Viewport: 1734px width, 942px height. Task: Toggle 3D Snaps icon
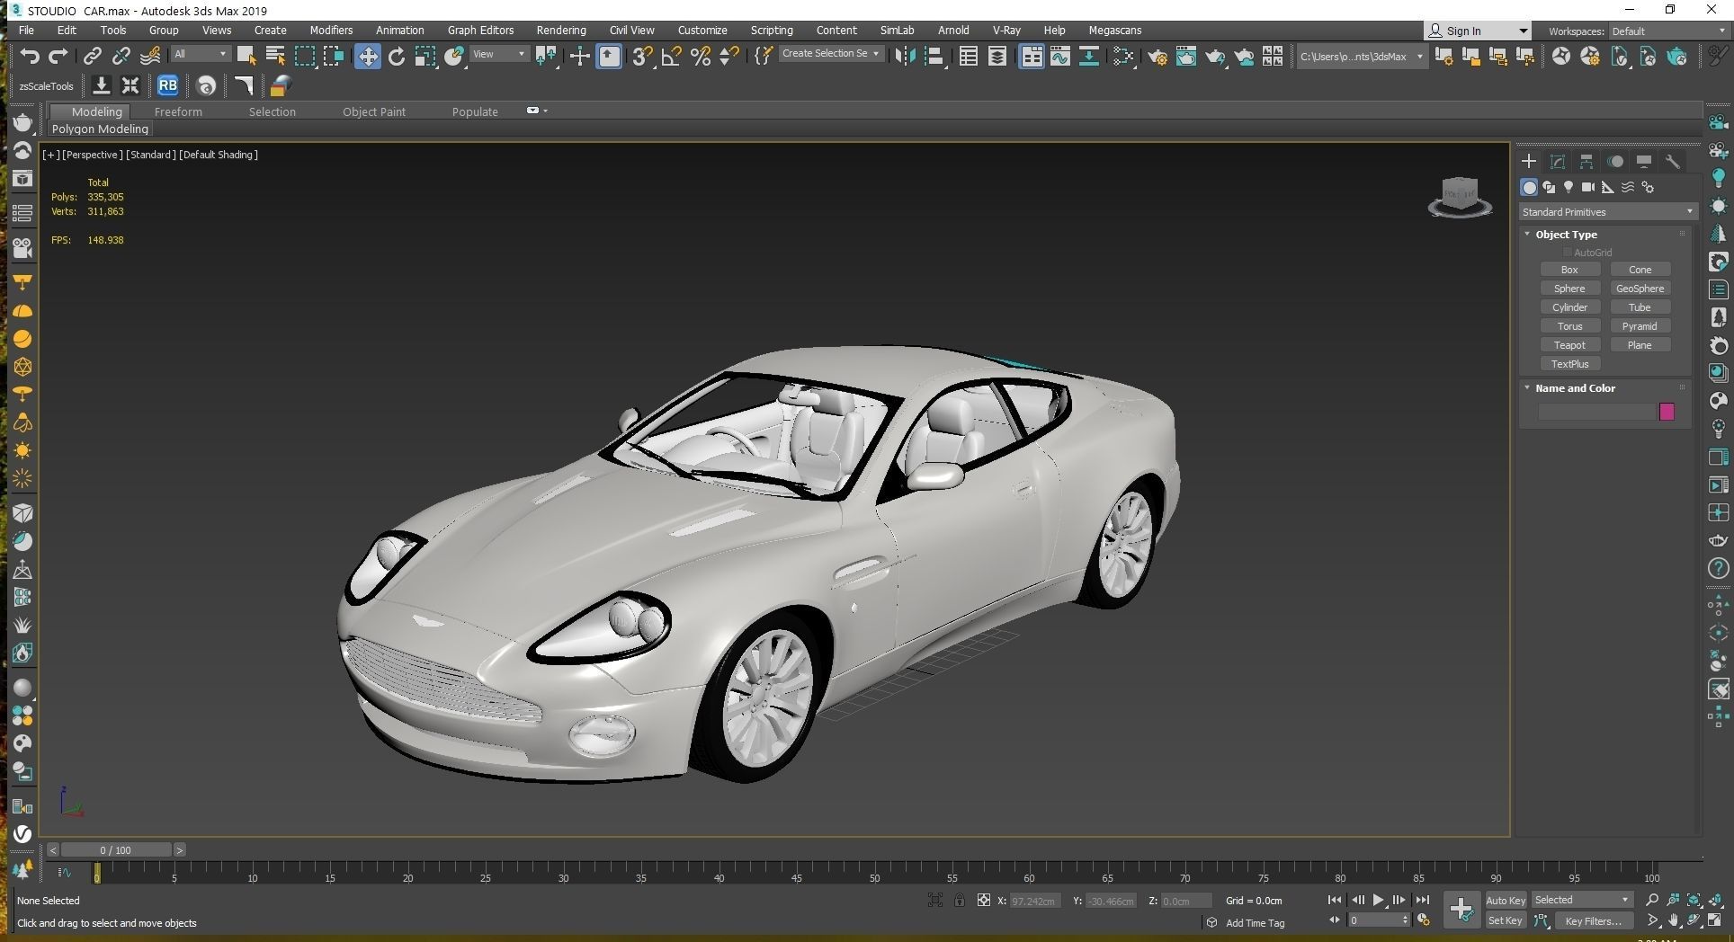641,57
